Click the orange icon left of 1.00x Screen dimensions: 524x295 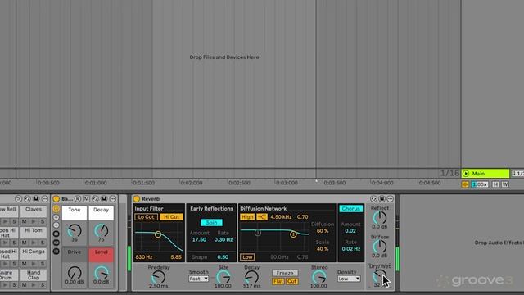(x=465, y=184)
